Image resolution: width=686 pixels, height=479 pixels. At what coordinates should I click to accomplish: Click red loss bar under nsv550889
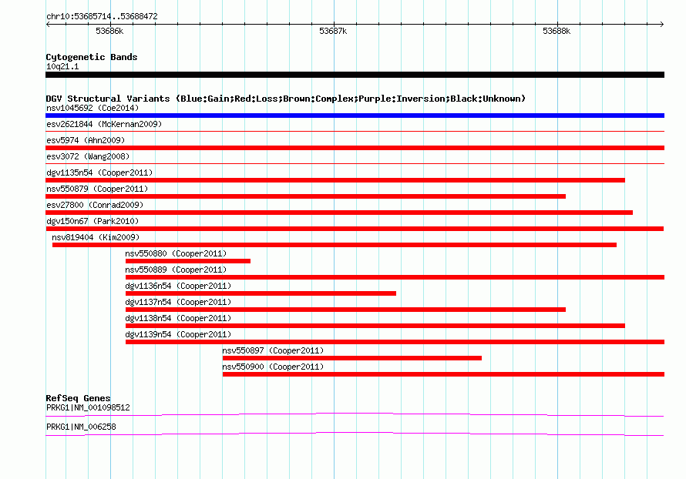pyautogui.click(x=395, y=277)
